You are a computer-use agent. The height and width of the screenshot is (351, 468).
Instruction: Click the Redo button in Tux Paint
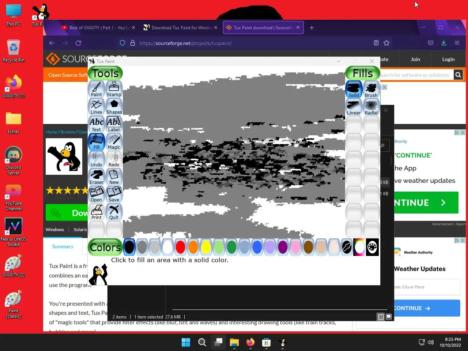(x=114, y=159)
